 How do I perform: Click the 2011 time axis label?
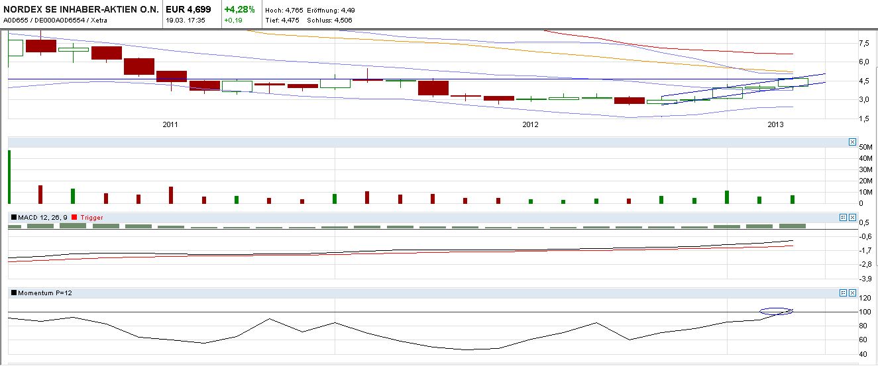tap(170, 124)
